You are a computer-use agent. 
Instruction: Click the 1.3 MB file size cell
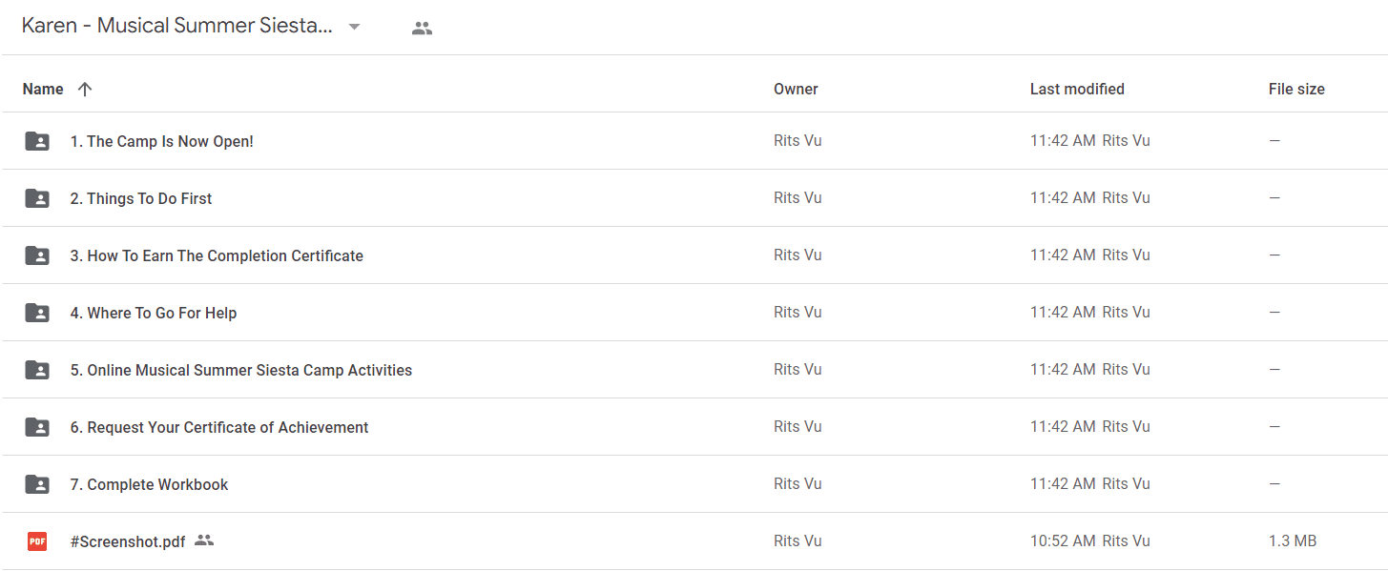point(1293,540)
